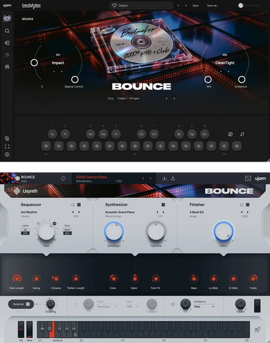This screenshot has width=270, height=343.
Task: Select next Style next to Timba 1
Action: pos(174,99)
